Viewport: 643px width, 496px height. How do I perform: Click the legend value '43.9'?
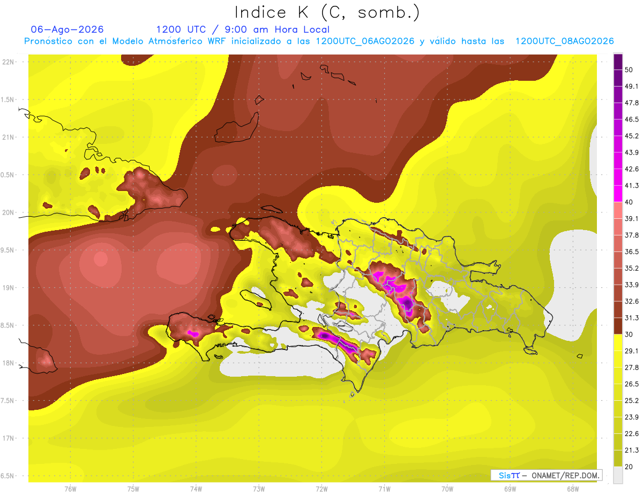632,152
